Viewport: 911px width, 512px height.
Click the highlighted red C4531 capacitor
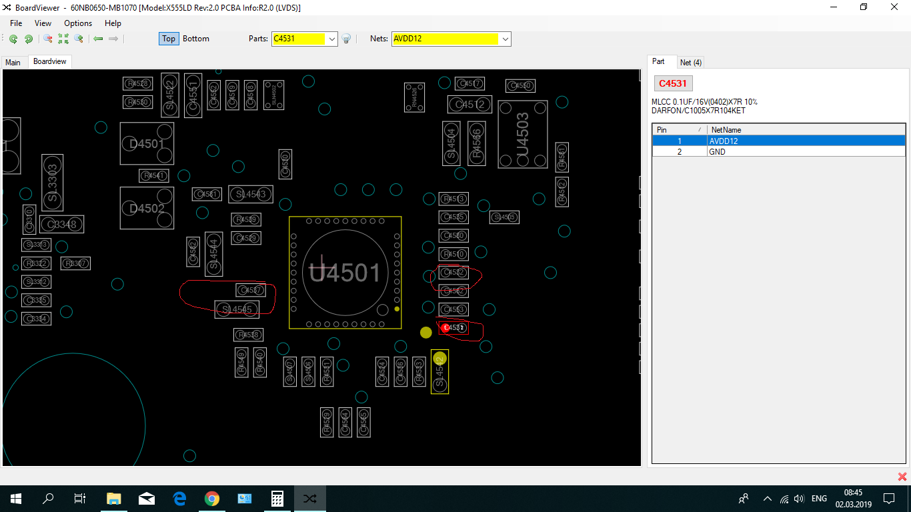[x=453, y=328]
